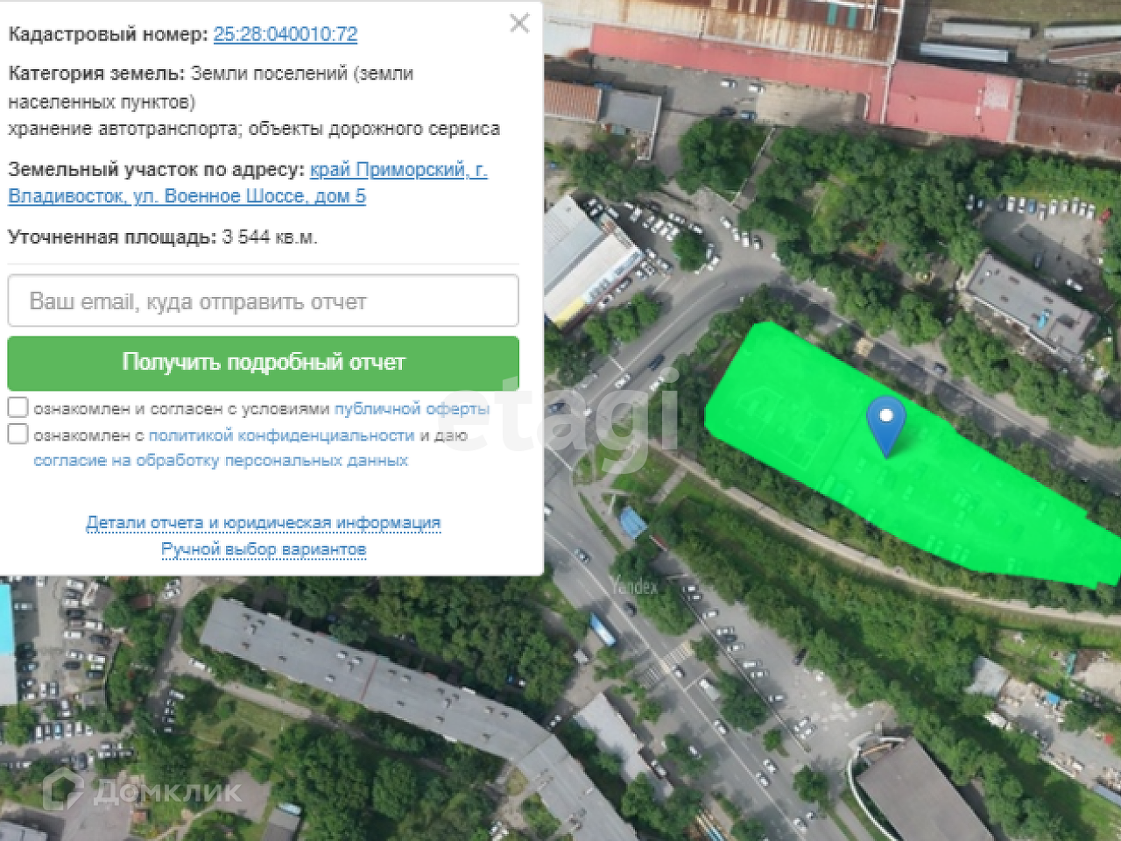Open the публичной оферты link
Viewport: 1121px width, 841px height.
[412, 409]
